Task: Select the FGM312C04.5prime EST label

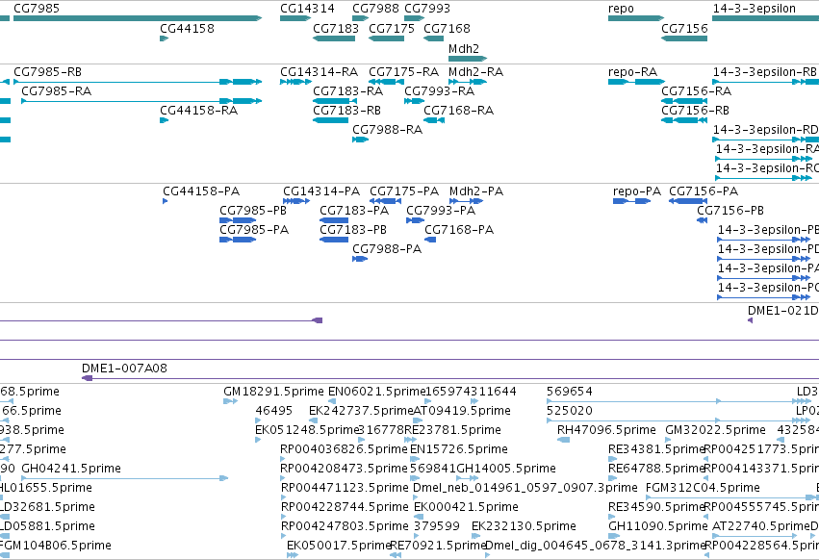Action: (x=703, y=489)
